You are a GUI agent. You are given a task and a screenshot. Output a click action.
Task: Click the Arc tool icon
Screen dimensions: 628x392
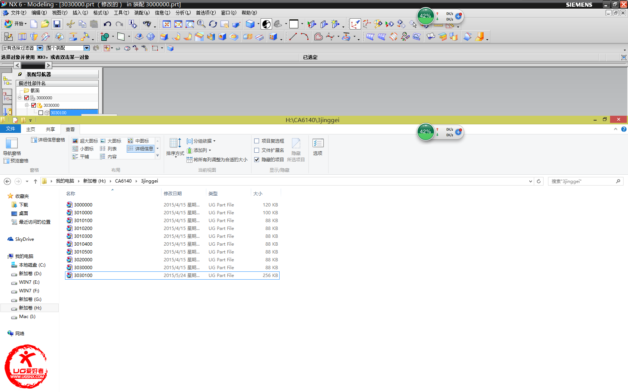click(x=305, y=37)
